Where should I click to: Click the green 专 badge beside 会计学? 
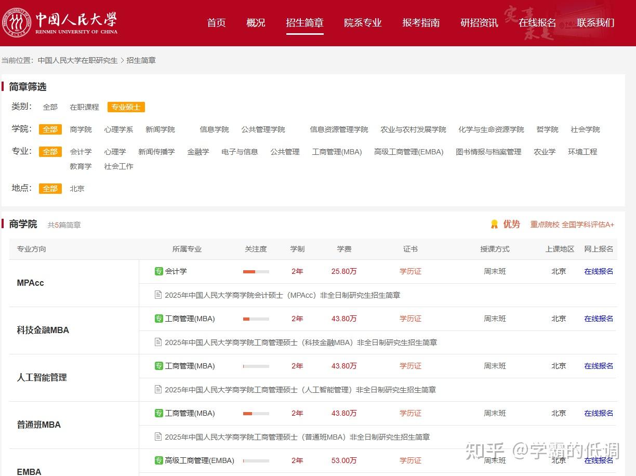[159, 271]
